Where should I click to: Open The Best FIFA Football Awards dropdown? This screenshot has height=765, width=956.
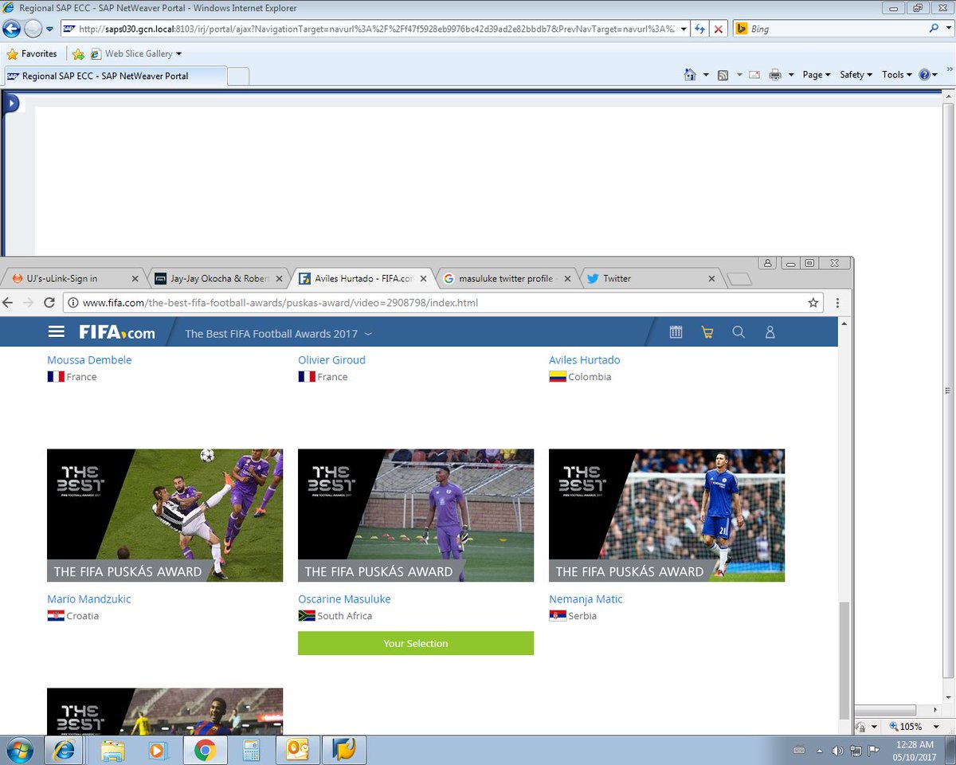coord(278,333)
